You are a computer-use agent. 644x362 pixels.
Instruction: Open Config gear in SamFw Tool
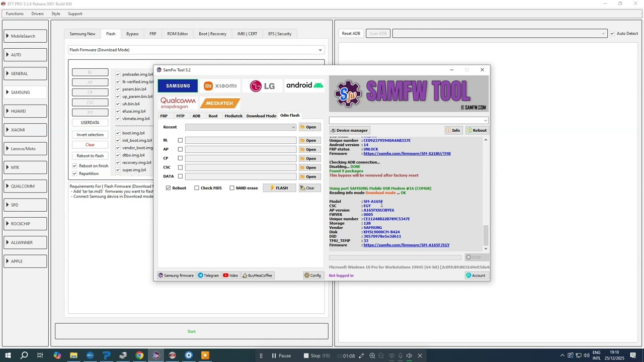click(312, 276)
